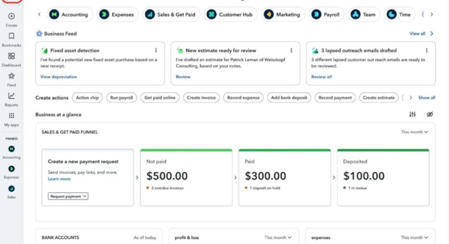Image resolution: width=449 pixels, height=244 pixels.
Task: Select the Sales & Get Paid chip
Action: tap(171, 14)
